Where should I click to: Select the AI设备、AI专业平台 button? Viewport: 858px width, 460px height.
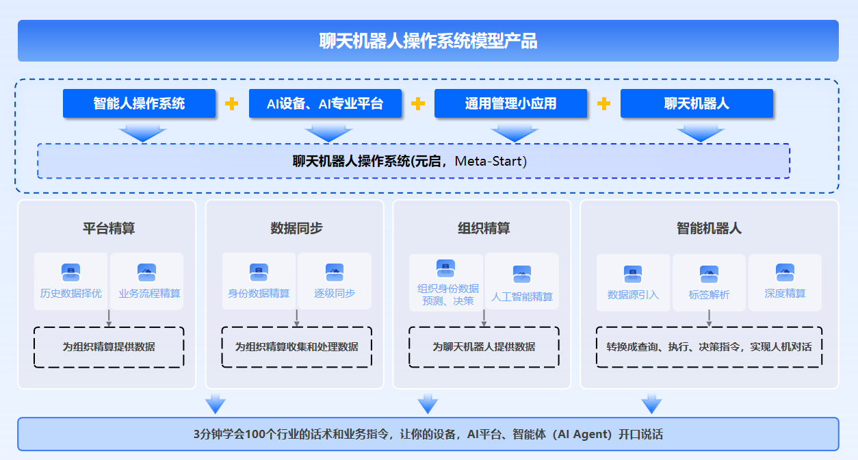point(325,103)
